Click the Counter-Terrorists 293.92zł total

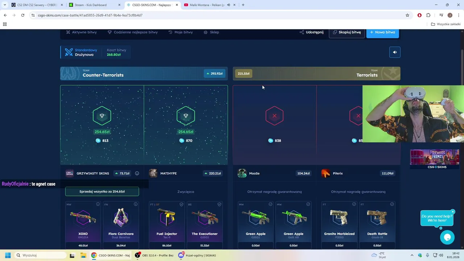(x=214, y=74)
